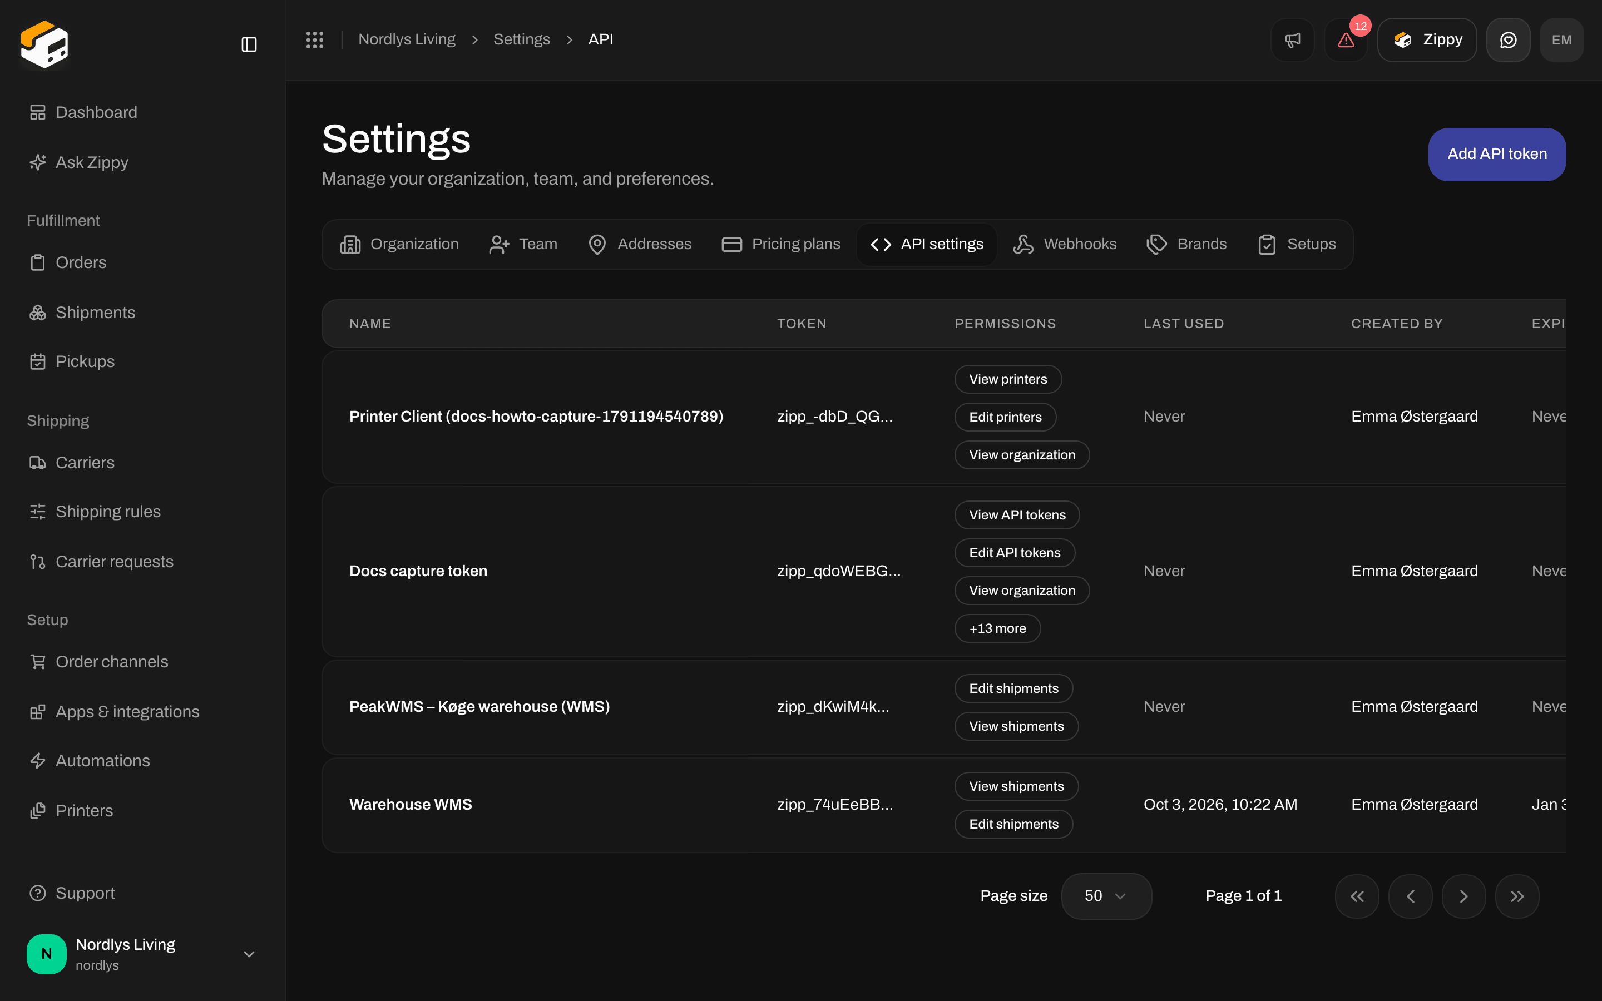This screenshot has width=1602, height=1001.
Task: Open the alerts warning icon with badge 12
Action: tap(1346, 39)
